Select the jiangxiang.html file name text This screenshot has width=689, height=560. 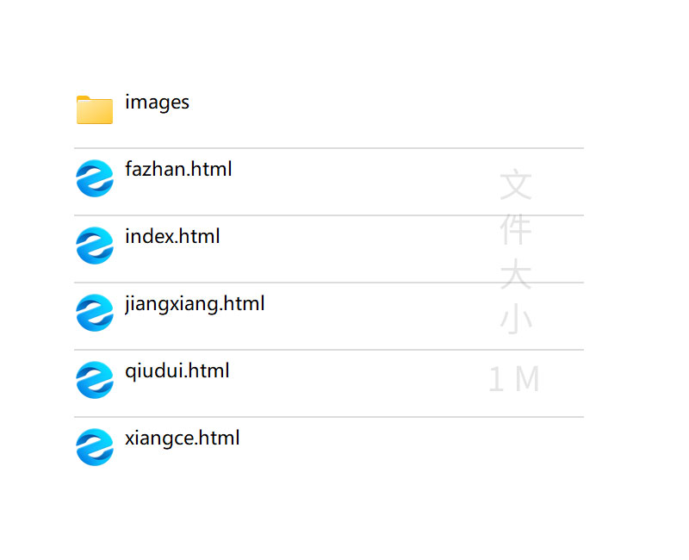coord(195,304)
